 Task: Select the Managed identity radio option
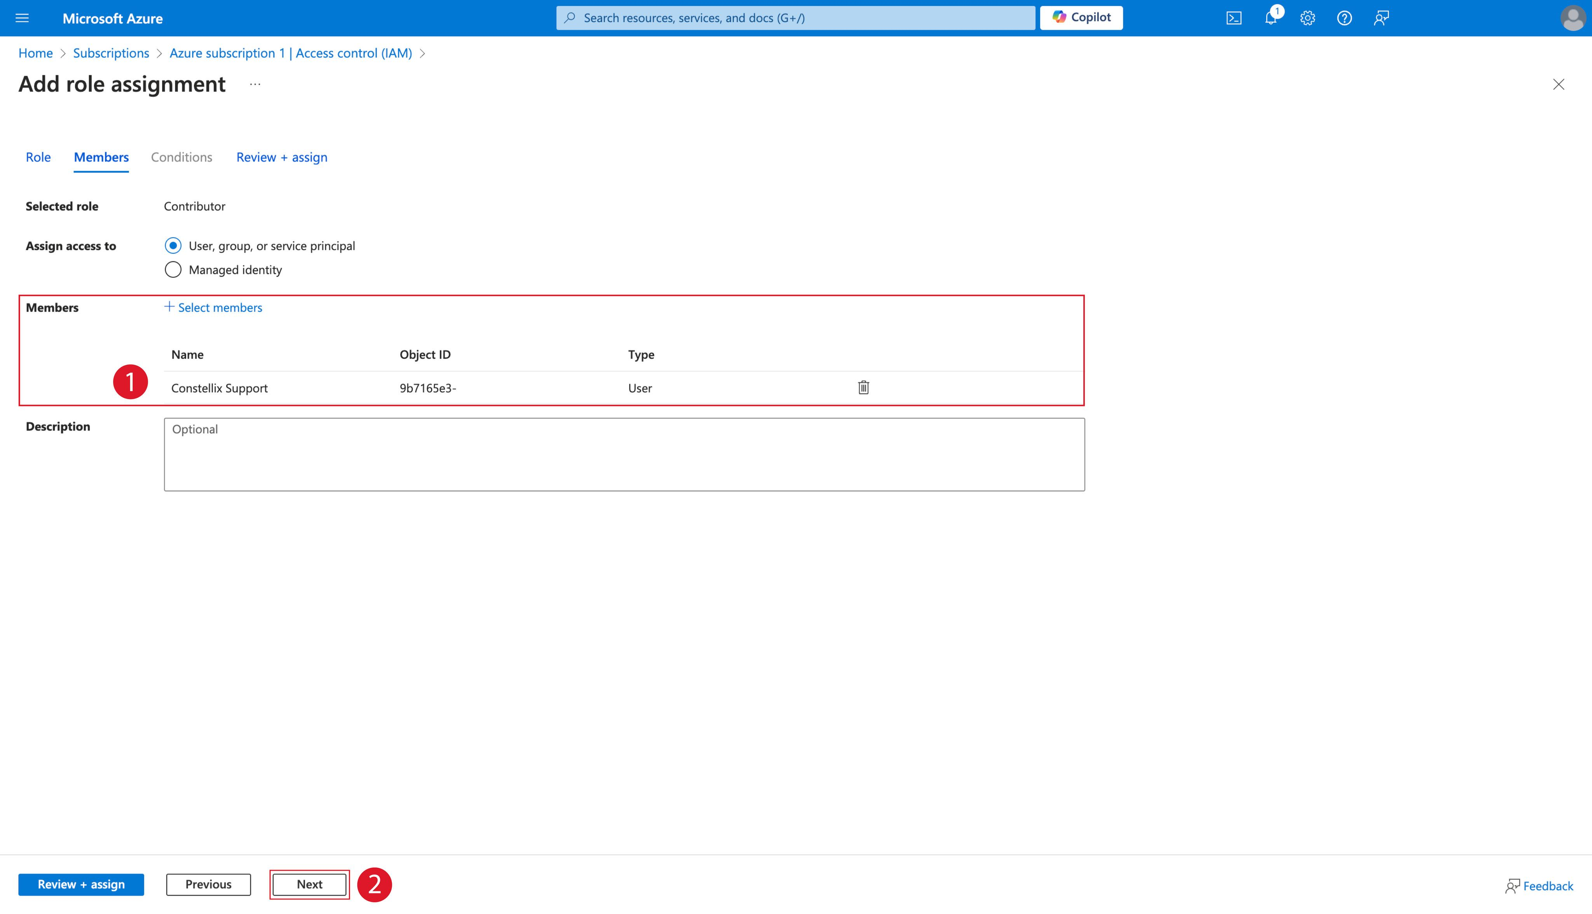click(x=173, y=270)
